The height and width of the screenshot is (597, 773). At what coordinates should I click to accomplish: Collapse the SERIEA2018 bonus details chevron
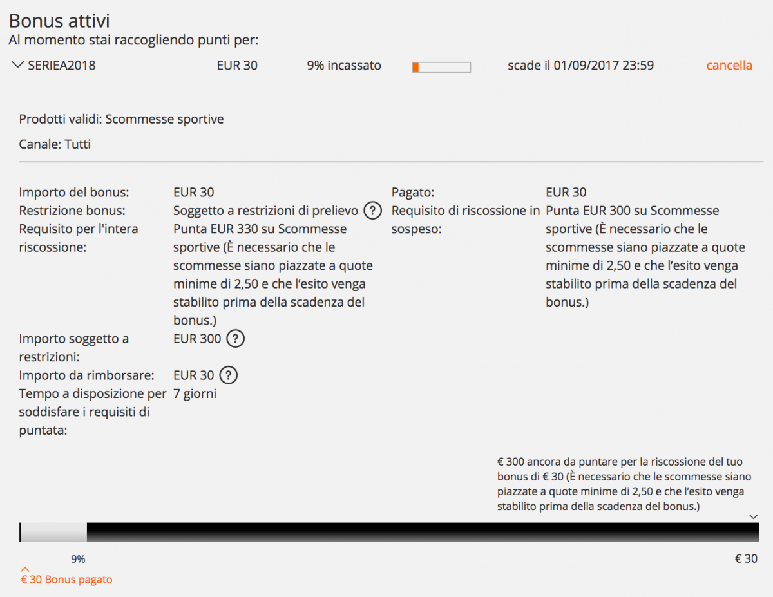click(x=17, y=65)
